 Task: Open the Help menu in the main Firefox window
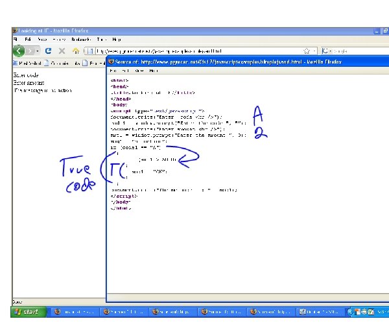pos(117,40)
